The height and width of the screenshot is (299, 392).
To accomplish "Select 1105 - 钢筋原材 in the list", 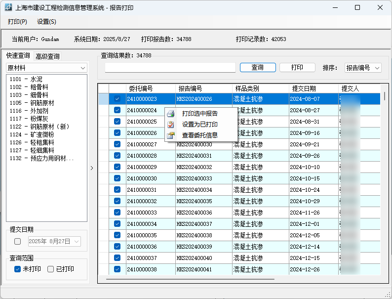I will pos(32,103).
